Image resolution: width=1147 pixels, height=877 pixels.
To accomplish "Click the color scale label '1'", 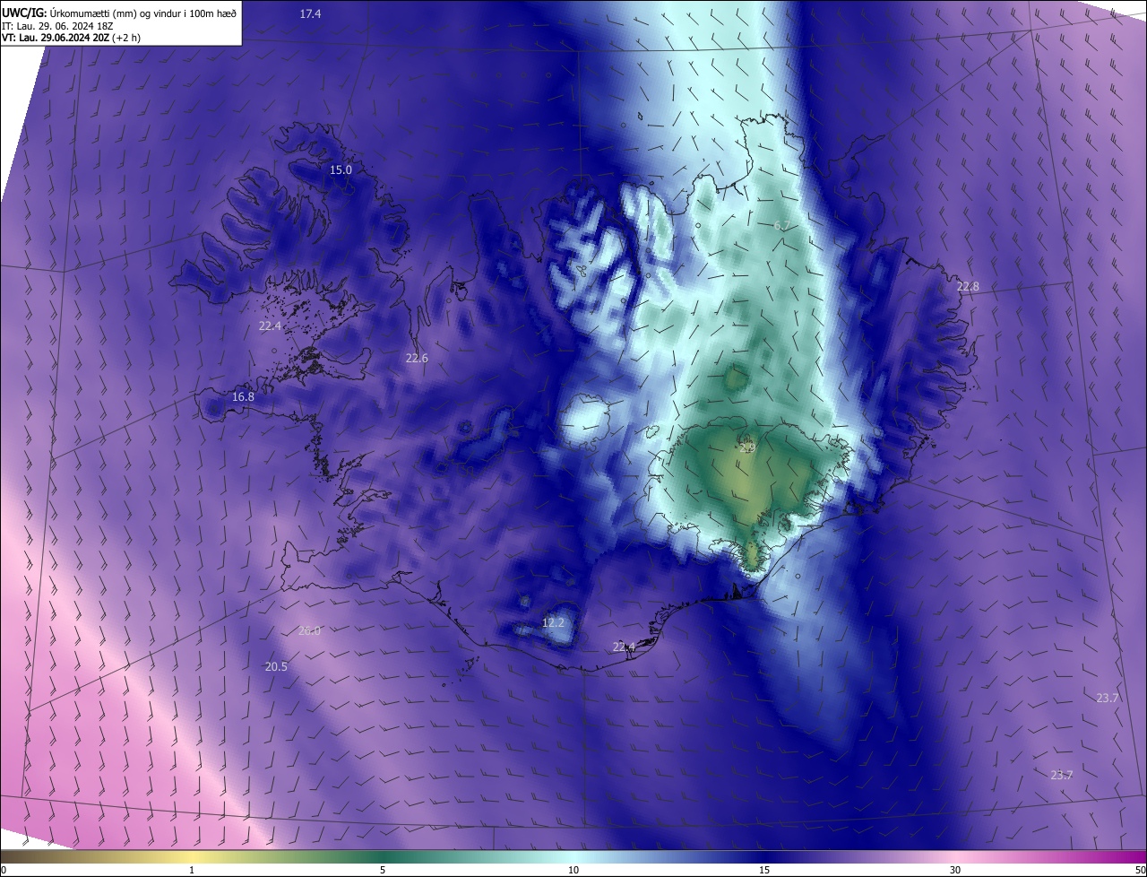I will coord(192,870).
